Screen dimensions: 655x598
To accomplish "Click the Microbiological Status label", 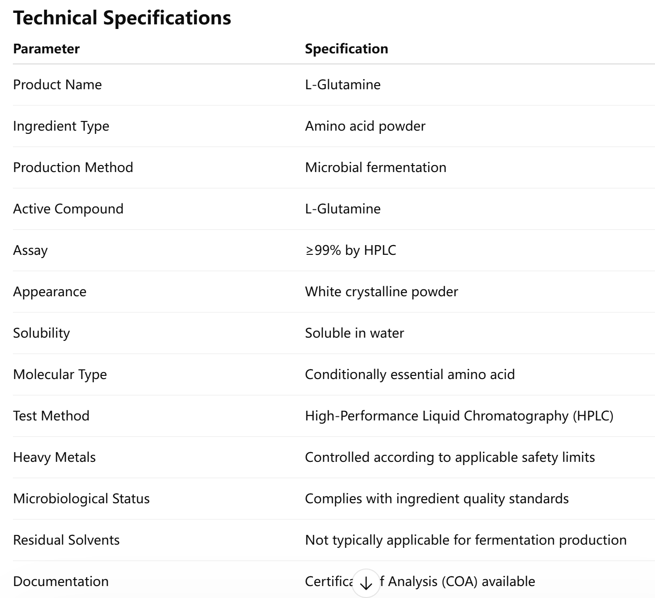I will tap(81, 499).
